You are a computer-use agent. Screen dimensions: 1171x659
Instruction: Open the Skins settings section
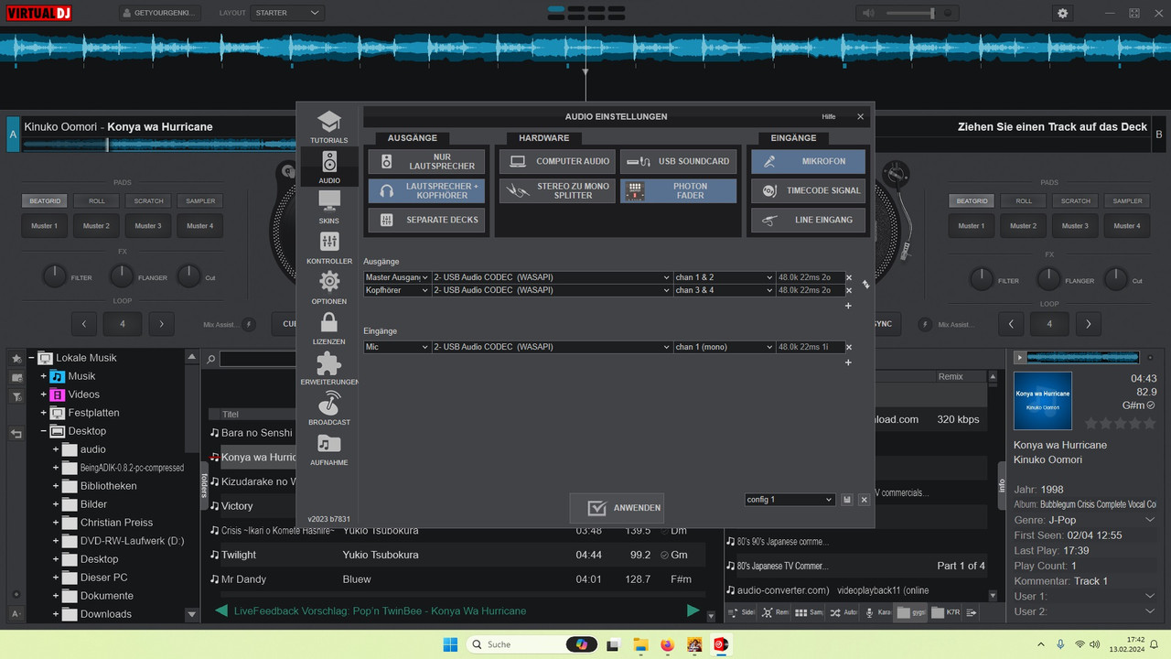click(x=328, y=208)
